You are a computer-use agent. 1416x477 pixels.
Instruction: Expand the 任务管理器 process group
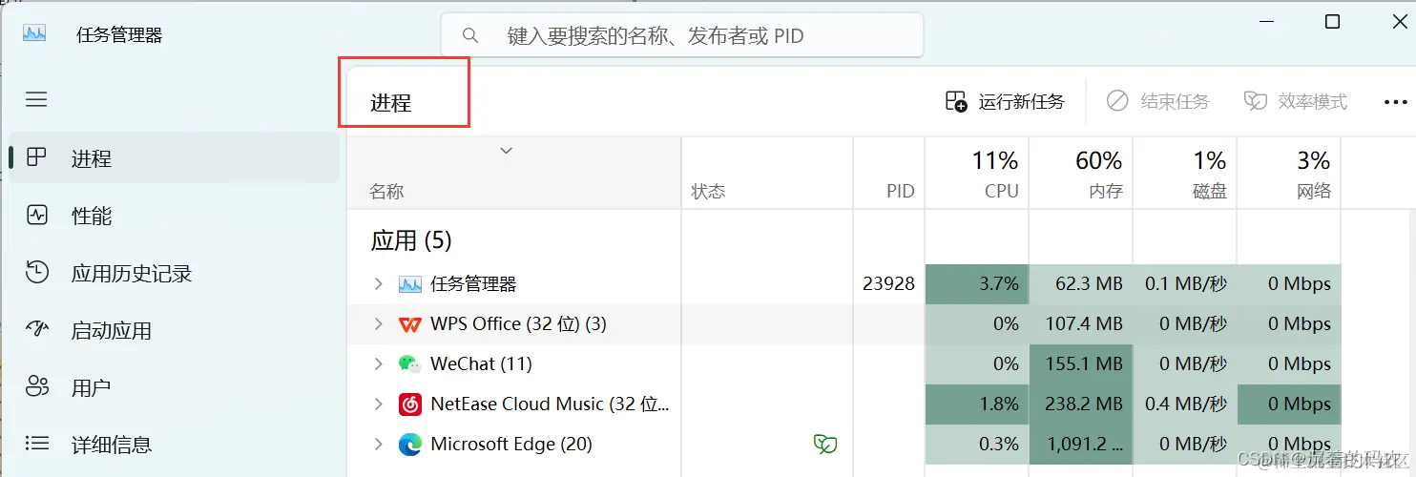coord(378,283)
